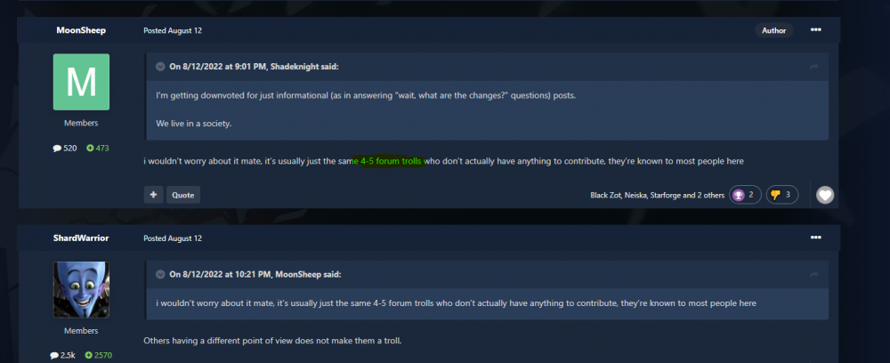Screen dimensions: 890x363
Task: Open the options menu on MoonSheep's post
Action: 815,30
